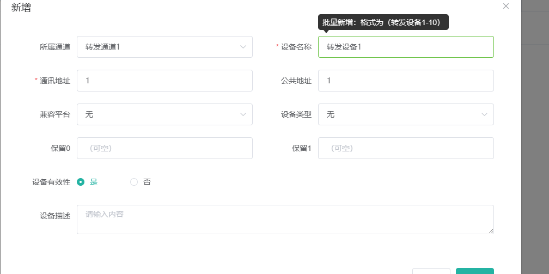Screen dimensions: 549x274
Task: Click the 所属通道 label text
Action: [x=55, y=47]
